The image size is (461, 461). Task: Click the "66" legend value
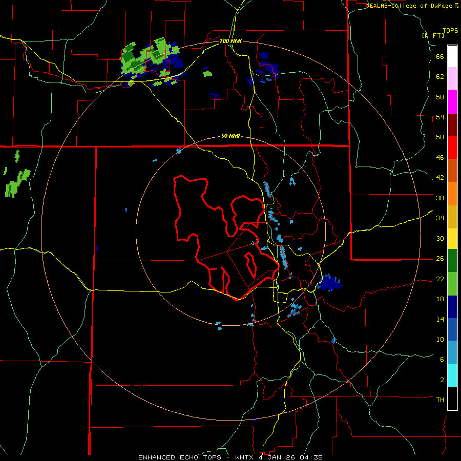(440, 56)
